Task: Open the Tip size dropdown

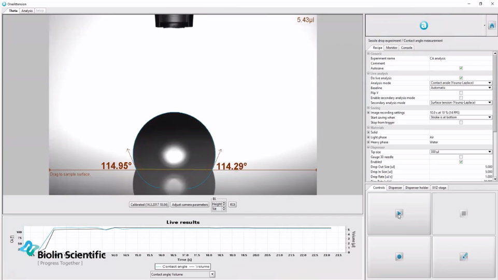Action: (x=489, y=152)
